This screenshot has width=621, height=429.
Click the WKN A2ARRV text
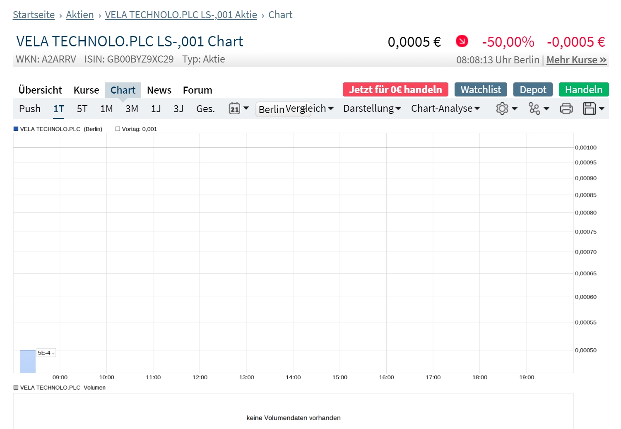pos(46,59)
